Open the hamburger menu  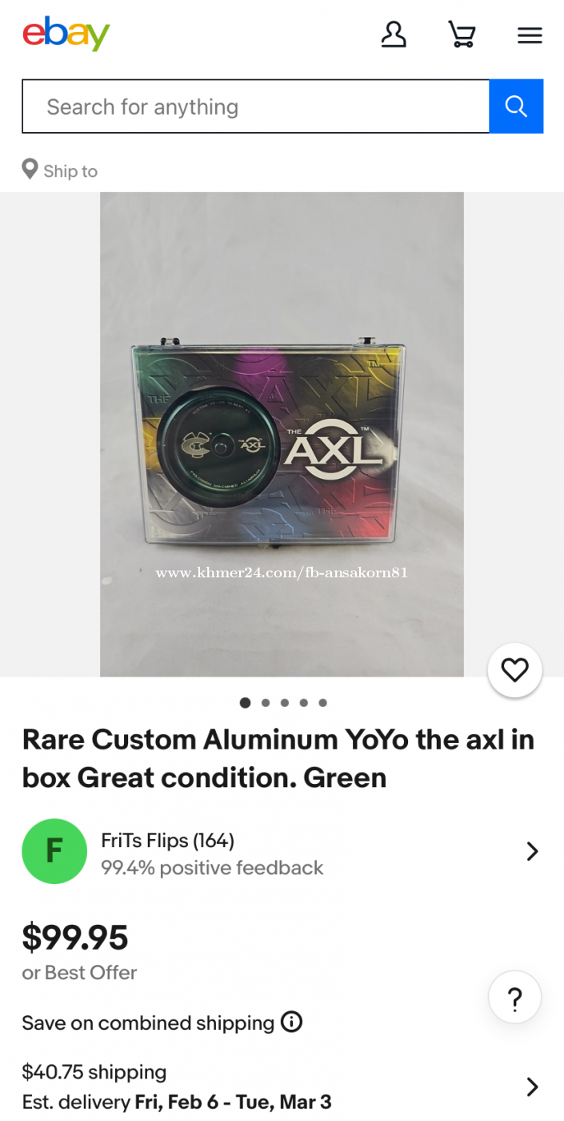click(530, 35)
